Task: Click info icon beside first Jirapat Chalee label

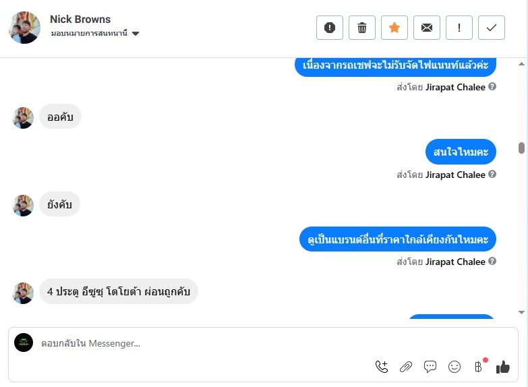Action: [x=492, y=87]
